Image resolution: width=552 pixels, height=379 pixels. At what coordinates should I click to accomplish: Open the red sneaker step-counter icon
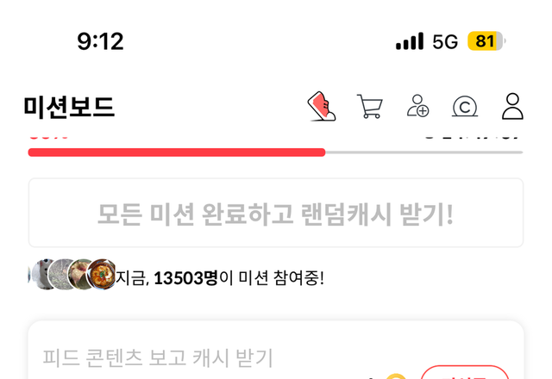[322, 106]
